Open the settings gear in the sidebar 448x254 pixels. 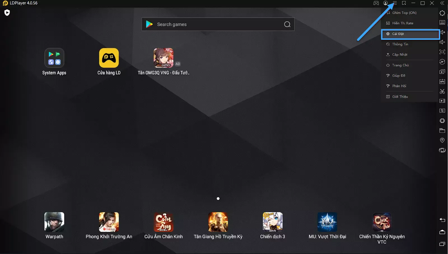442,13
